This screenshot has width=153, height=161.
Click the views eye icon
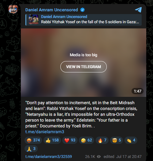tap(99, 157)
